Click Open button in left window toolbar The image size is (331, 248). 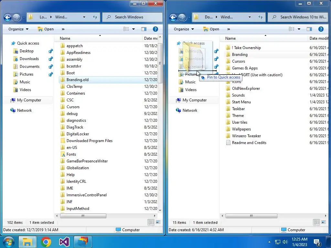(x=46, y=29)
